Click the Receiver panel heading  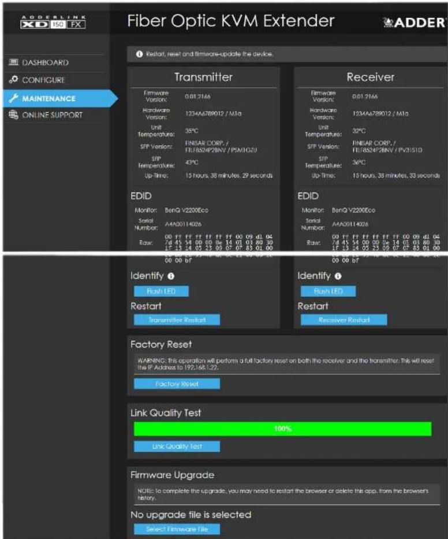371,77
